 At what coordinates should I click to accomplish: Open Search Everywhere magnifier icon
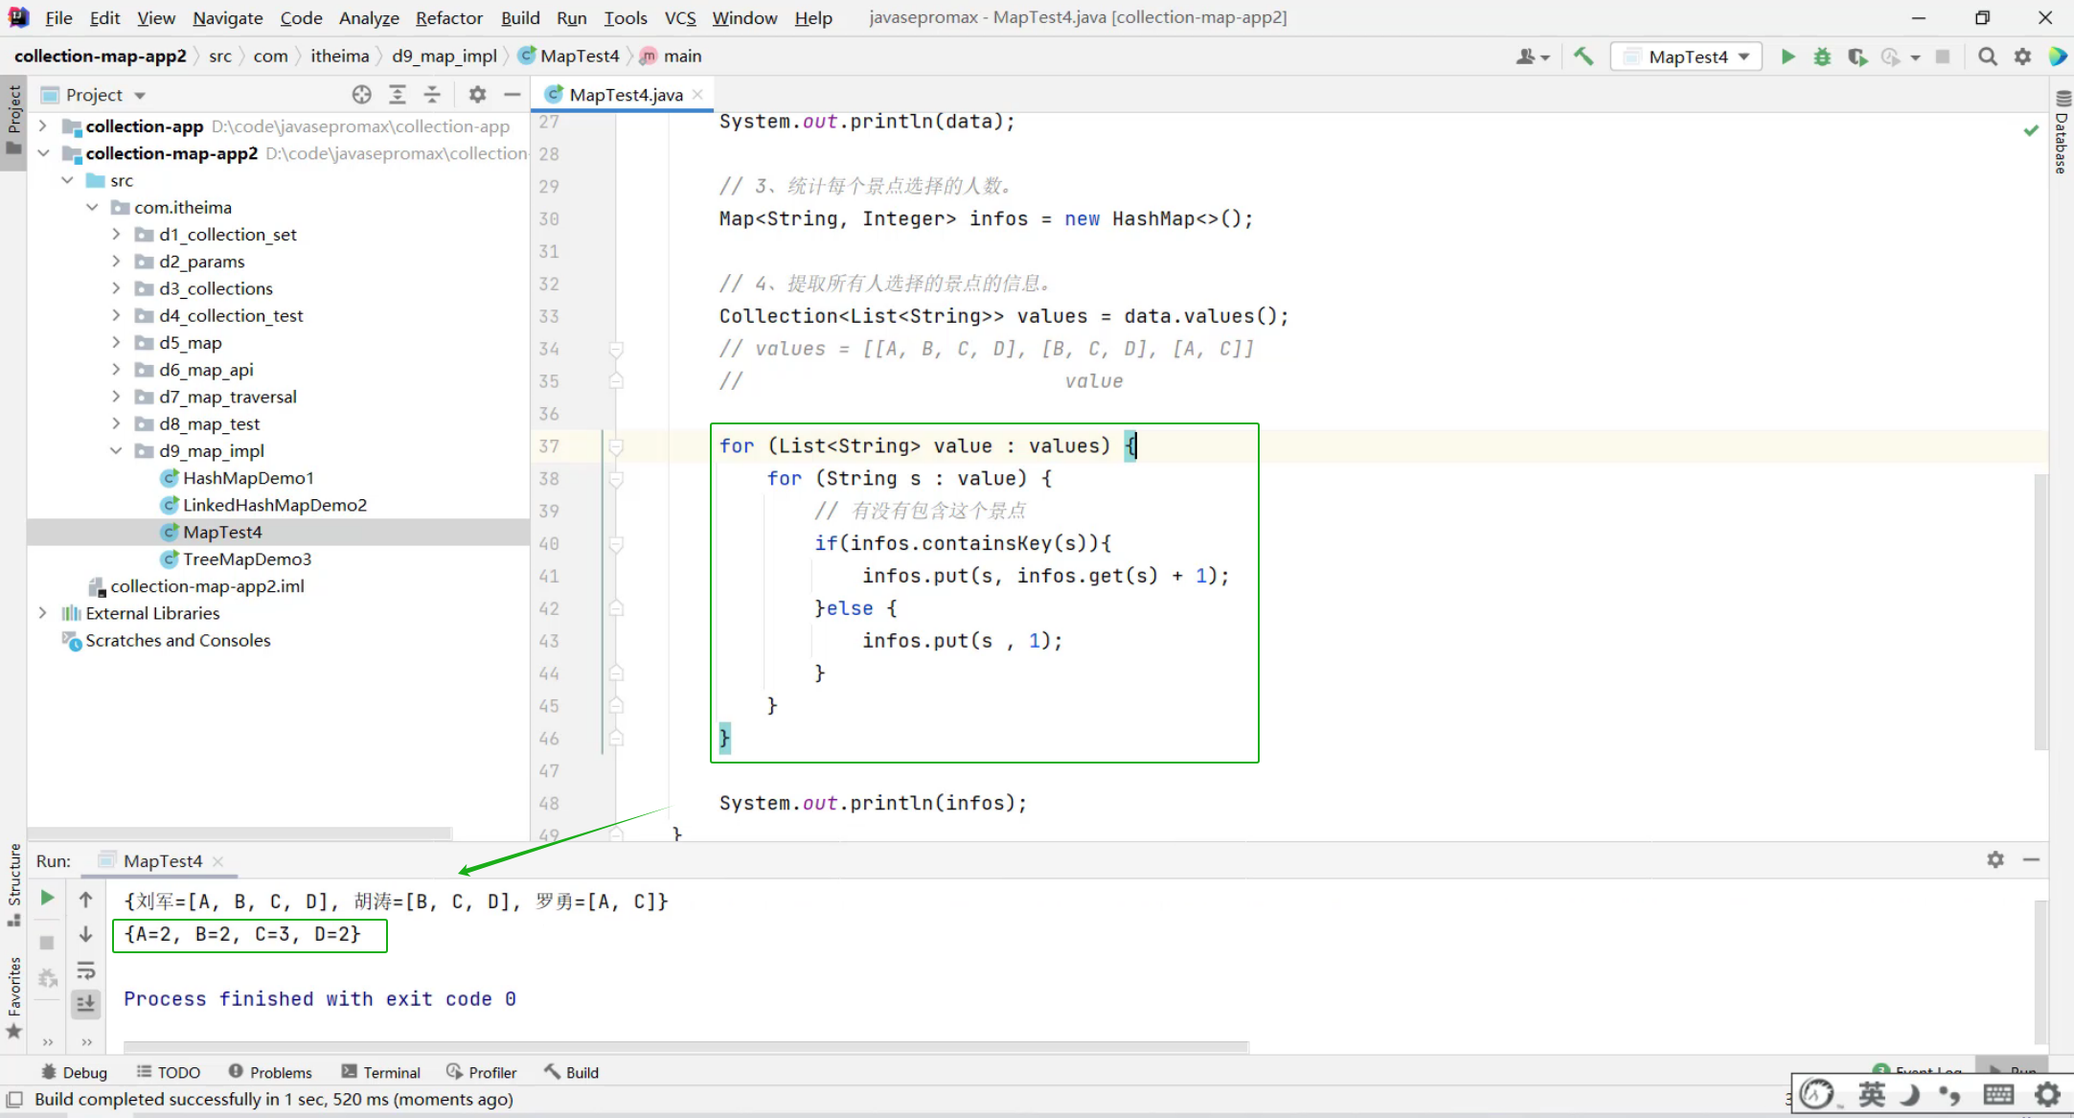coord(1988,57)
